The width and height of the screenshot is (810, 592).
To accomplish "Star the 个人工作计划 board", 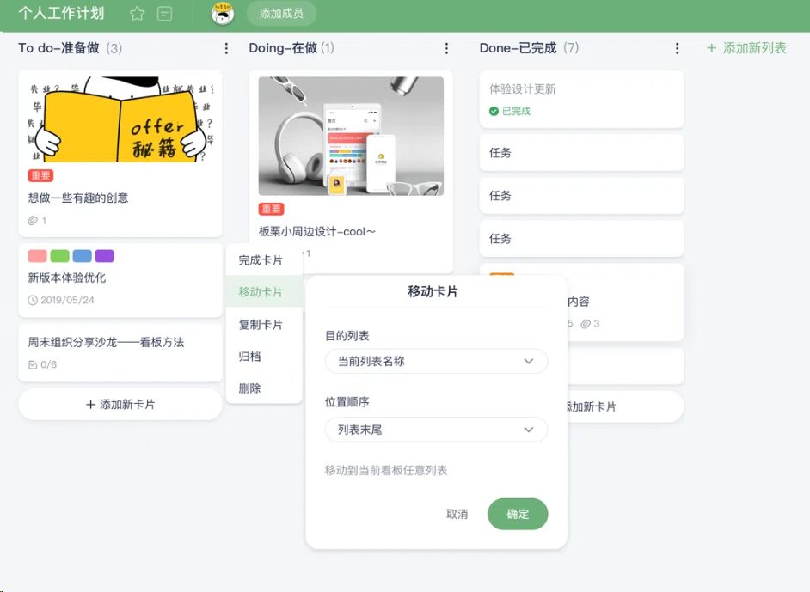I will (137, 14).
